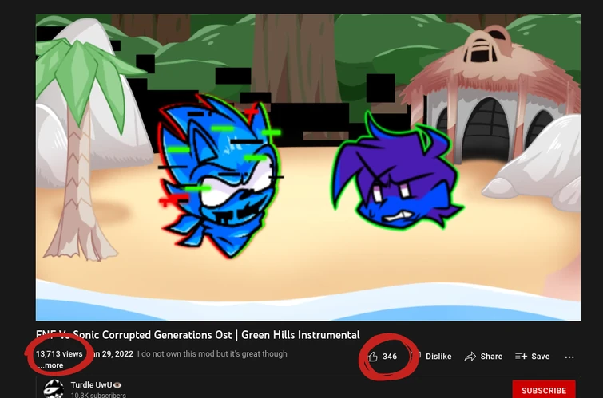Click the 346 like count
603x398 pixels.
[x=390, y=357]
